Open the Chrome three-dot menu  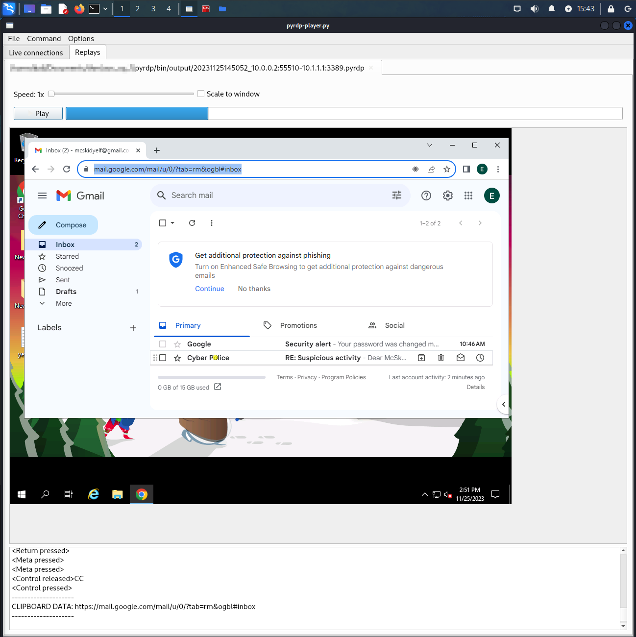tap(498, 169)
